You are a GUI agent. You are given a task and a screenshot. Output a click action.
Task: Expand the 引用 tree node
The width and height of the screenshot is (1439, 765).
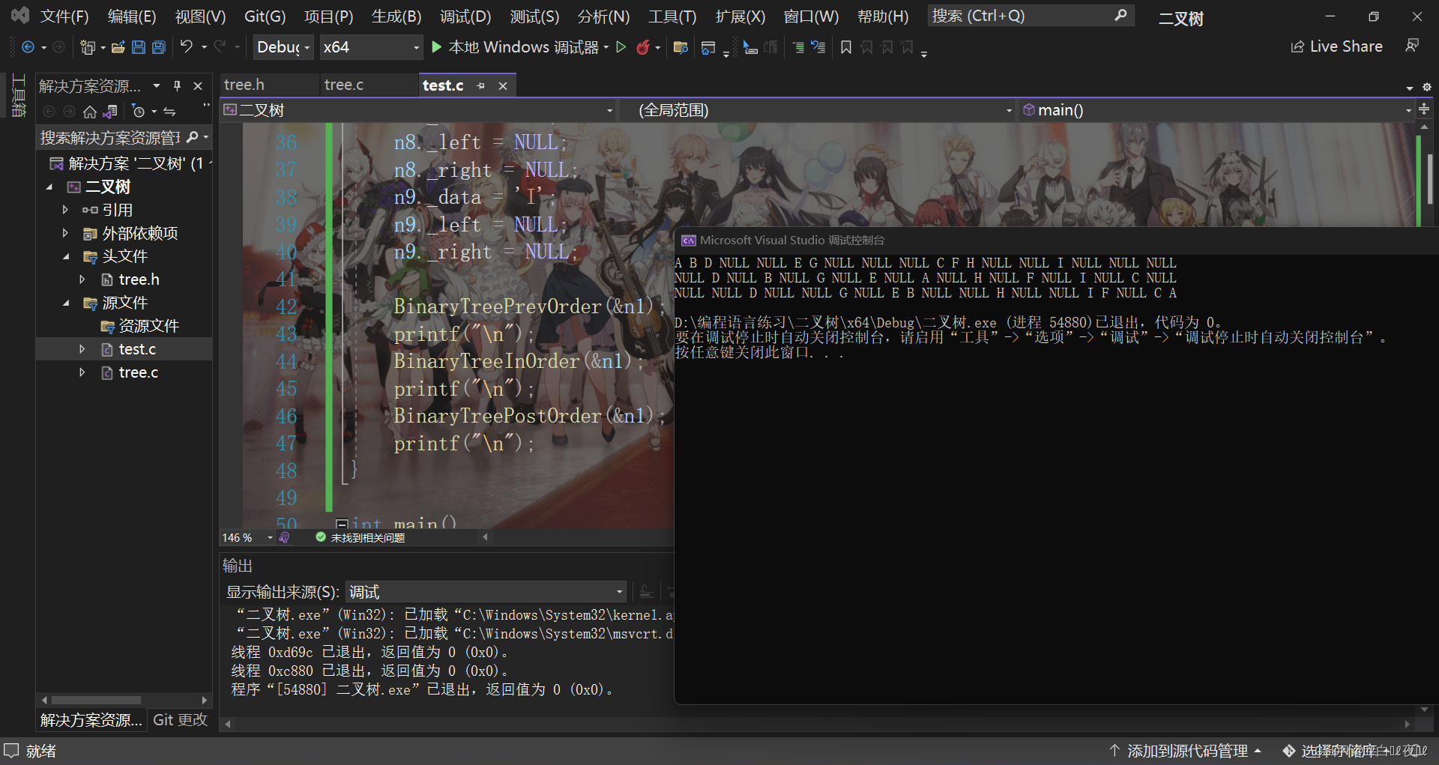(65, 210)
